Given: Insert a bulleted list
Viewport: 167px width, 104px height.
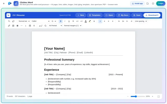Looking at the screenshot, I should 119,21.
